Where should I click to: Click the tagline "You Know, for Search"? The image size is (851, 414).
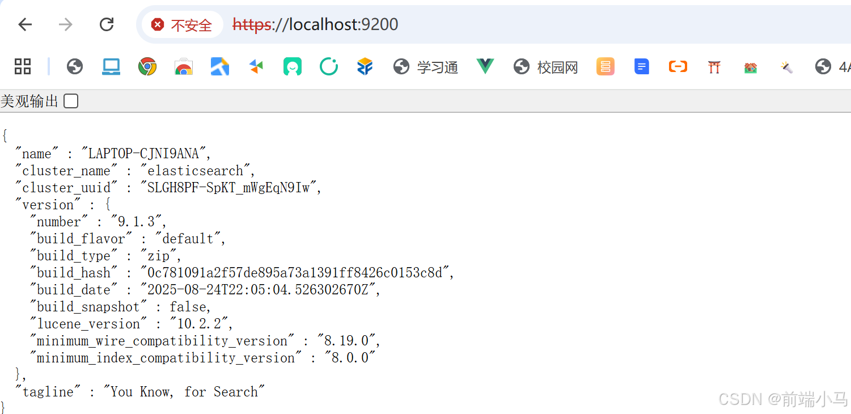[184, 391]
